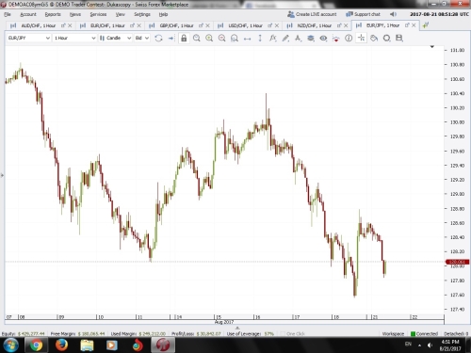Open the Reports menu
Screen dimensions: 471x353
click(x=53, y=14)
